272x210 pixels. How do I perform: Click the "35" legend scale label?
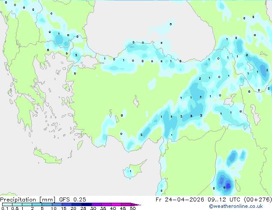click(103, 208)
